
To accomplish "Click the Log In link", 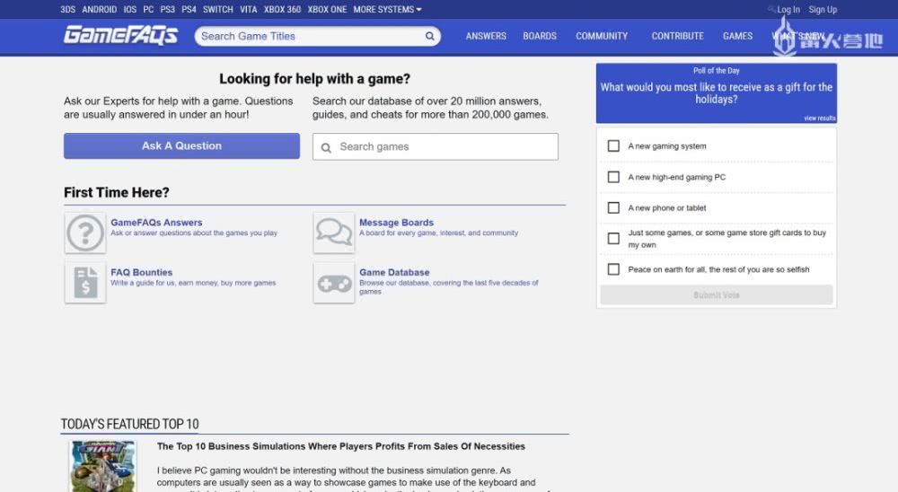I will point(788,9).
